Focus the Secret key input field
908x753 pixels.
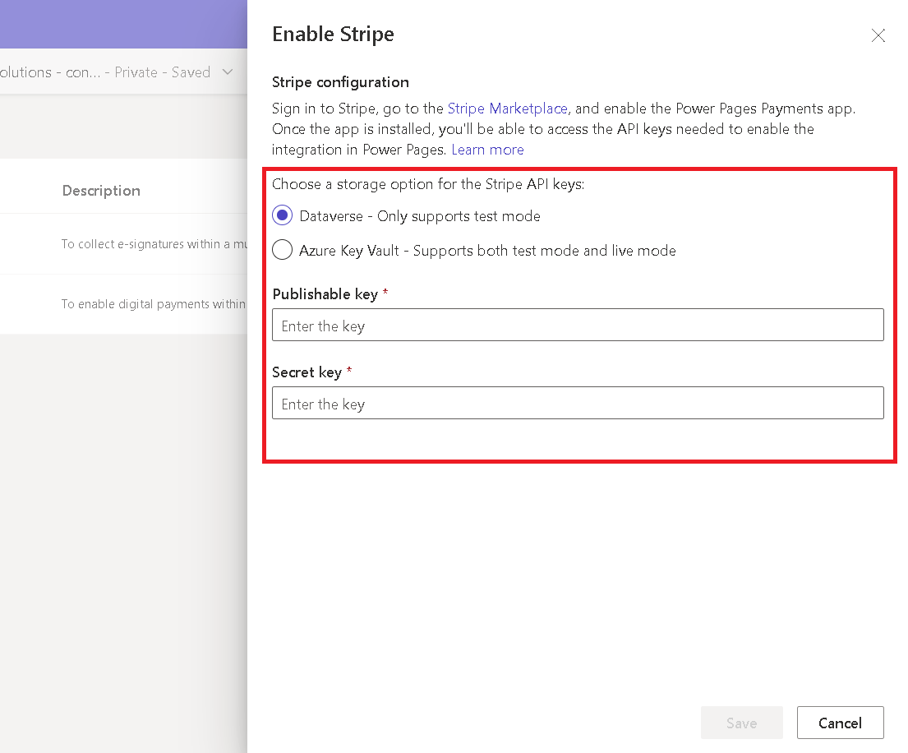coord(578,404)
